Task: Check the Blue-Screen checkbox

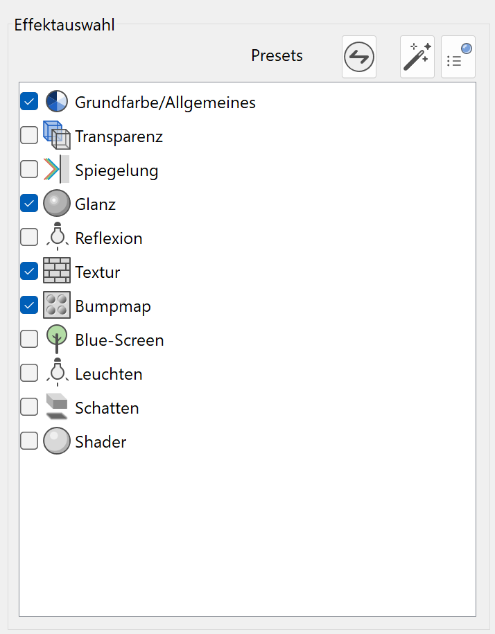Action: point(29,339)
